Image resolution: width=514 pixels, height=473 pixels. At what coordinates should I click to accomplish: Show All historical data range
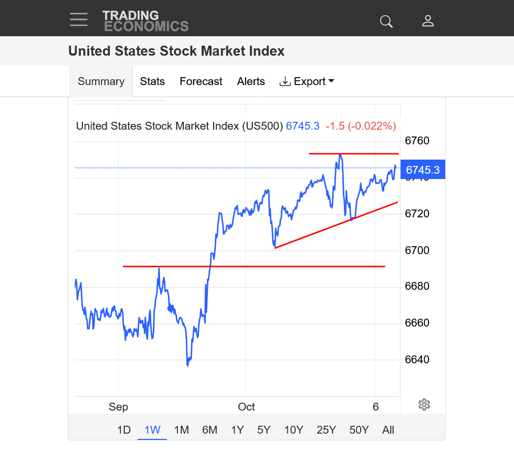[x=388, y=430]
